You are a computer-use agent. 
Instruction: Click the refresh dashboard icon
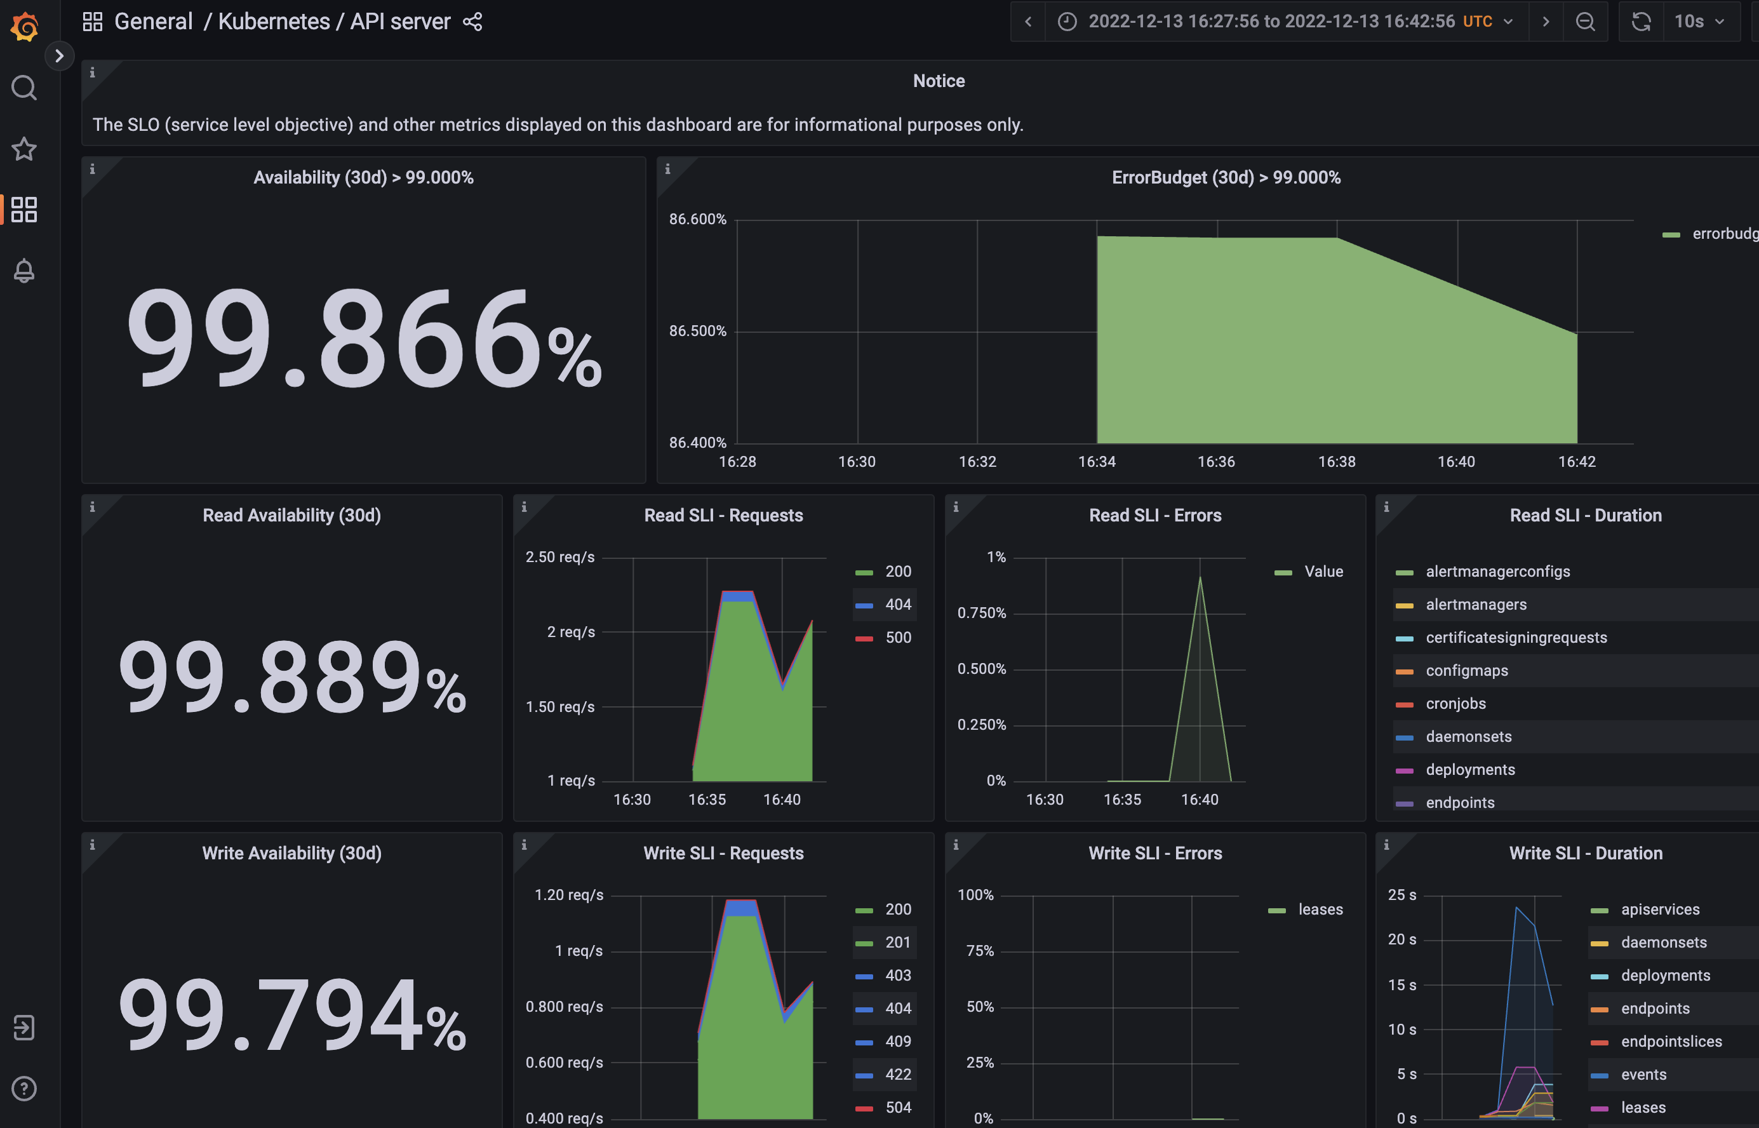[1641, 22]
